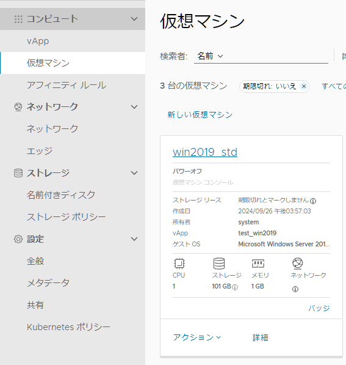
Task: Open 全般 settings item
Action: tap(73, 261)
